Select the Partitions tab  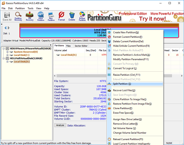pos(59,46)
